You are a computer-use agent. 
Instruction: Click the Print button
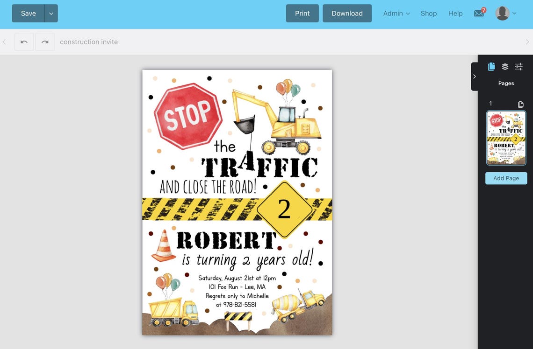pos(302,13)
